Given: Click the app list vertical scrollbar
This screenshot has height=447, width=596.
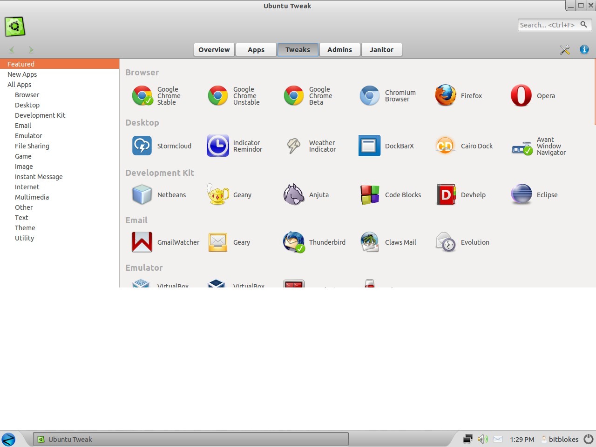Looking at the screenshot, I should coord(595,92).
